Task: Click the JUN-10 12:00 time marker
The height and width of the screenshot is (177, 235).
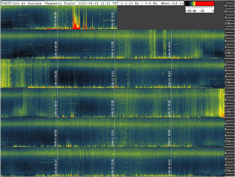Action: [113, 167]
